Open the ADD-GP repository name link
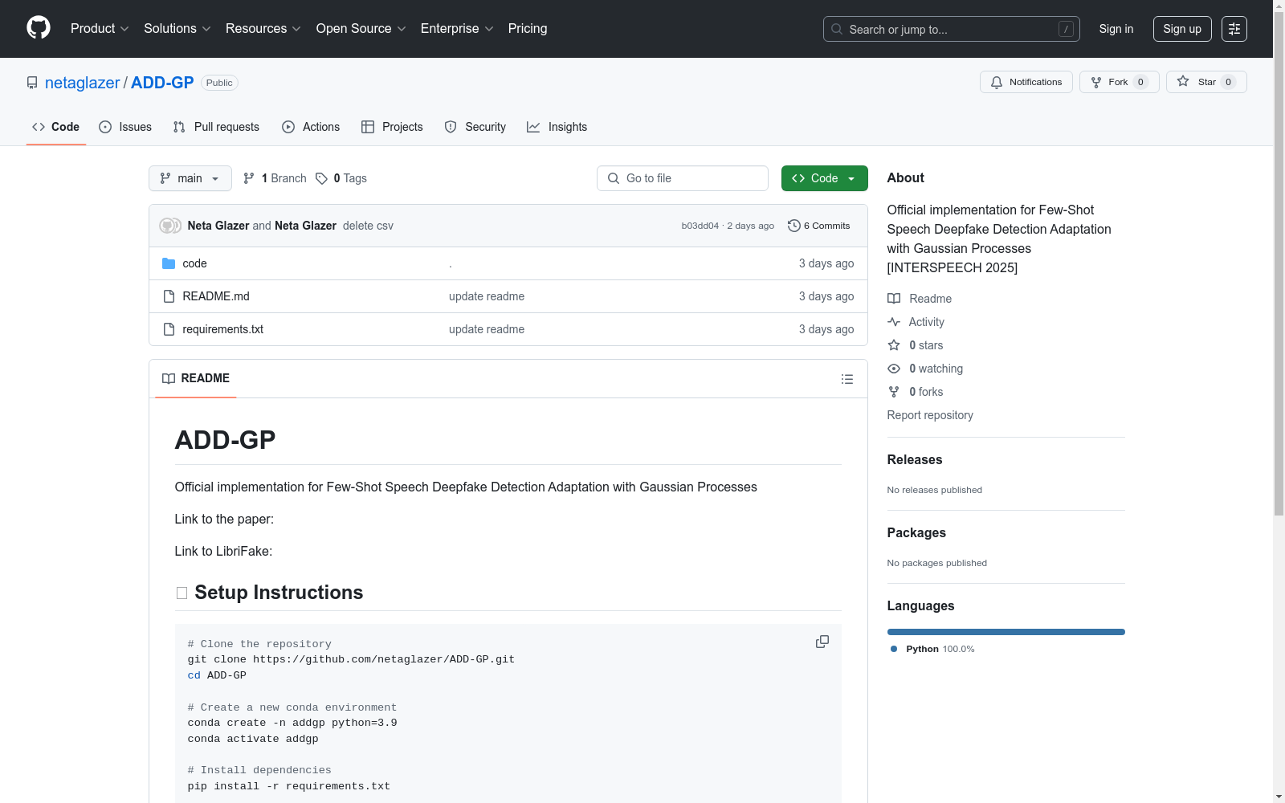This screenshot has width=1285, height=803. pyautogui.click(x=162, y=83)
